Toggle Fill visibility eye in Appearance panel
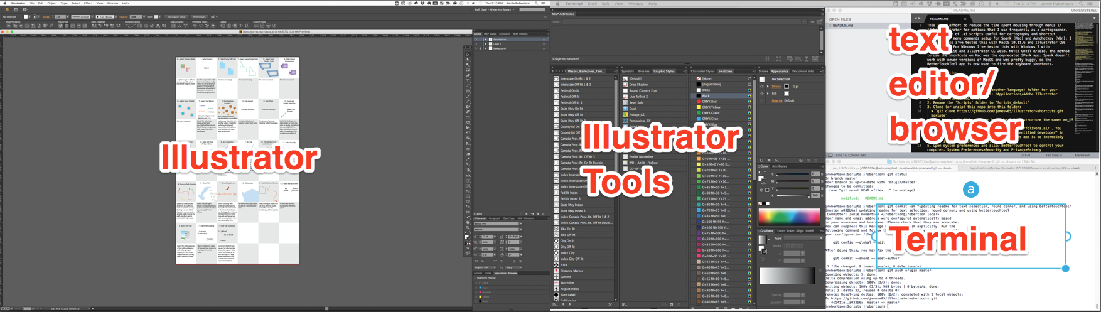 pos(762,94)
